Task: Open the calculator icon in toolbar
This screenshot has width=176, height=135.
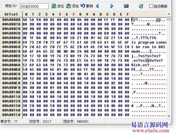Action: pyautogui.click(x=126, y=6)
